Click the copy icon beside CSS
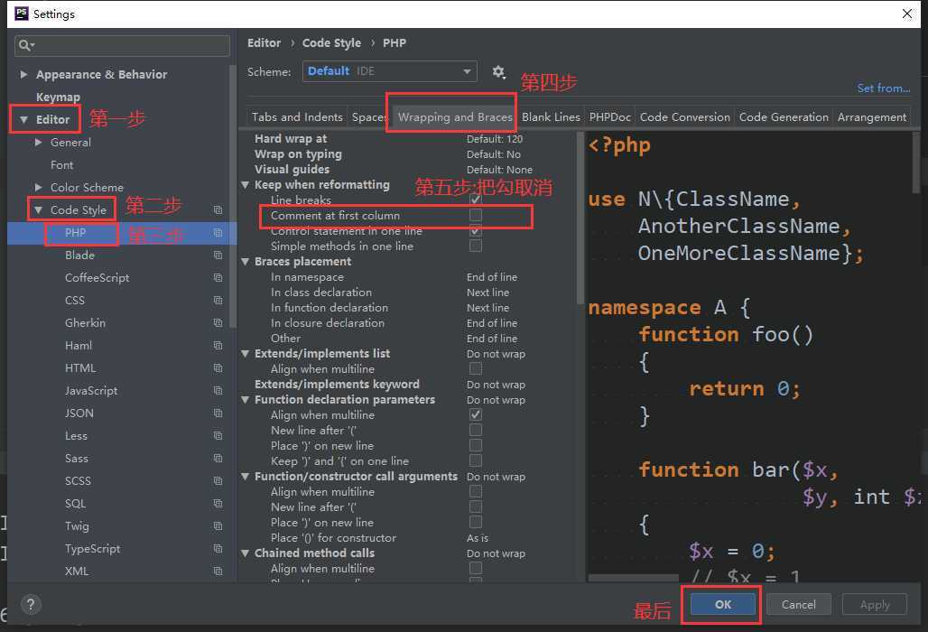 tap(218, 300)
